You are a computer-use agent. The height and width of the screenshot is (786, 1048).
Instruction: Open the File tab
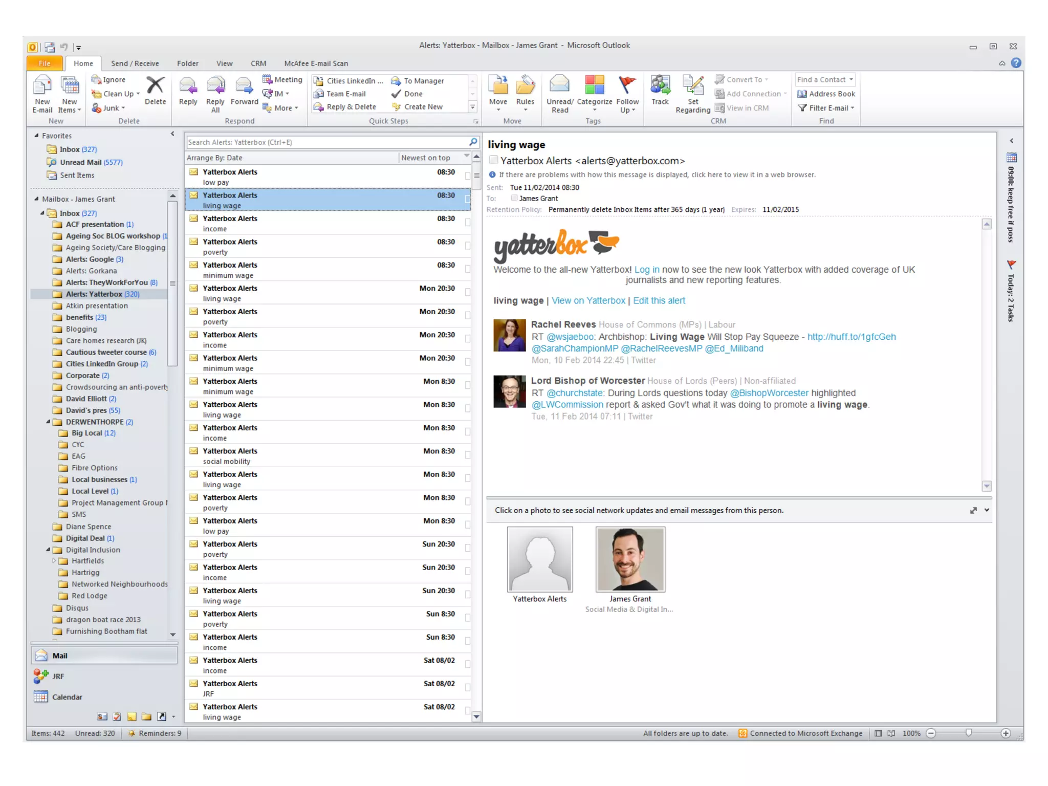(x=45, y=63)
